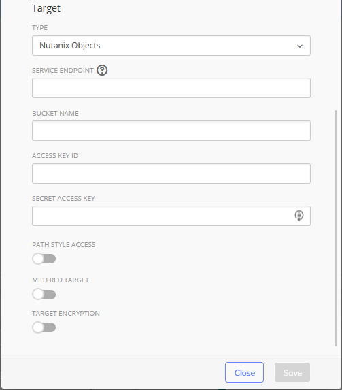This screenshot has width=342, height=390.
Task: Click the key icon in Secret Access Key field
Action: [299, 215]
